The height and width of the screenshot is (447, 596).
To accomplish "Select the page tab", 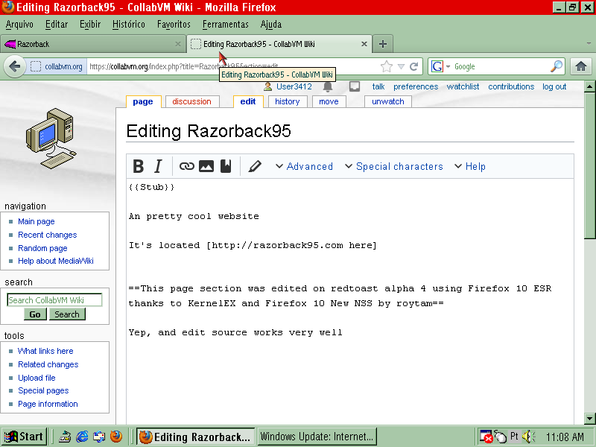I will click(x=143, y=101).
